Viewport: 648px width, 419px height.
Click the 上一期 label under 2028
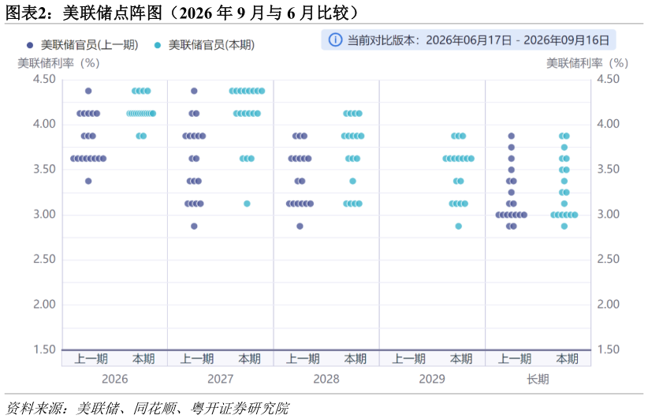(303, 358)
